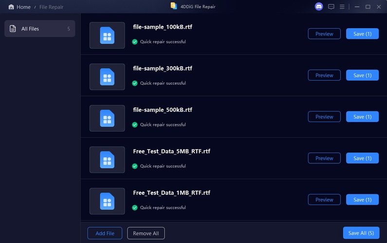Click file name Free_Test_Data_1MB_RTF.rtf
The height and width of the screenshot is (243, 387).
[171, 193]
